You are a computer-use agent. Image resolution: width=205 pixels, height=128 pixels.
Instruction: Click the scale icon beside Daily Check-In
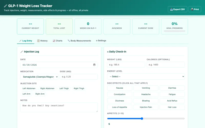(x=108, y=52)
